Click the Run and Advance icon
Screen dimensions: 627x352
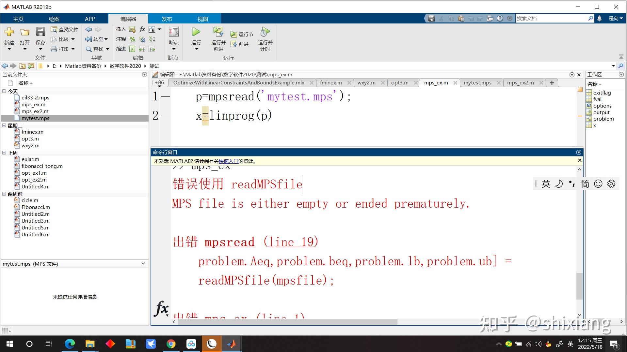(218, 32)
